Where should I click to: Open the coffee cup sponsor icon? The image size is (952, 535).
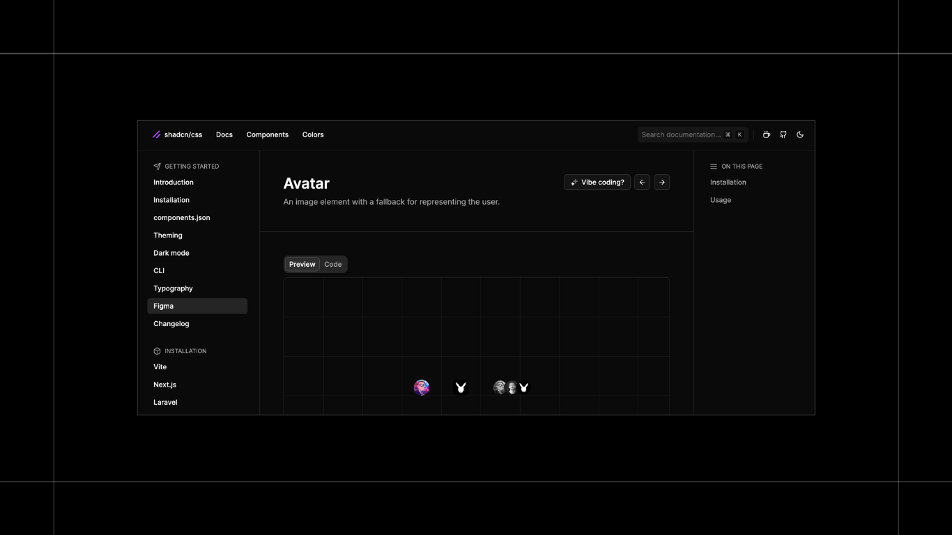tap(767, 134)
